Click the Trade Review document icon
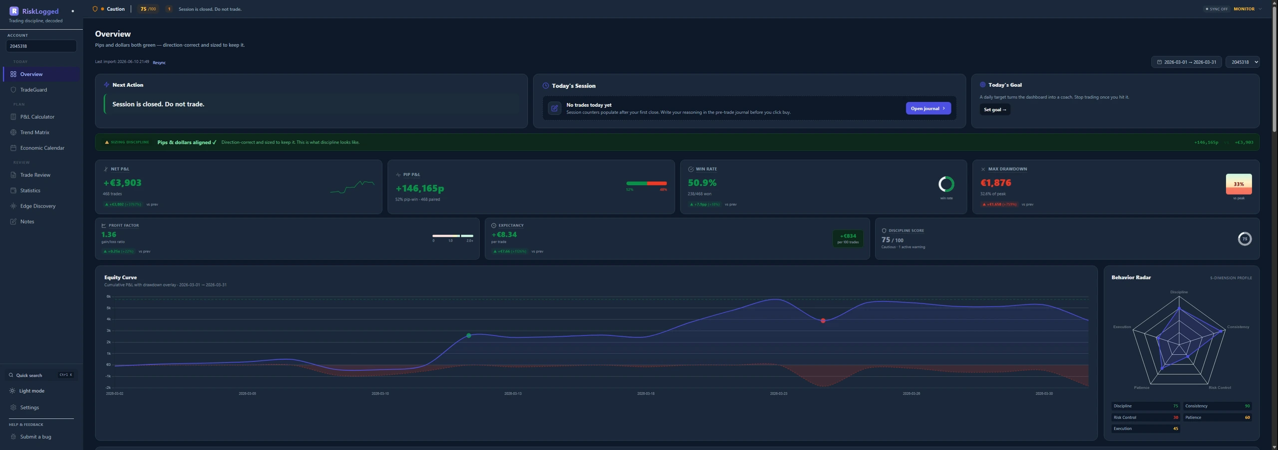 pos(13,175)
